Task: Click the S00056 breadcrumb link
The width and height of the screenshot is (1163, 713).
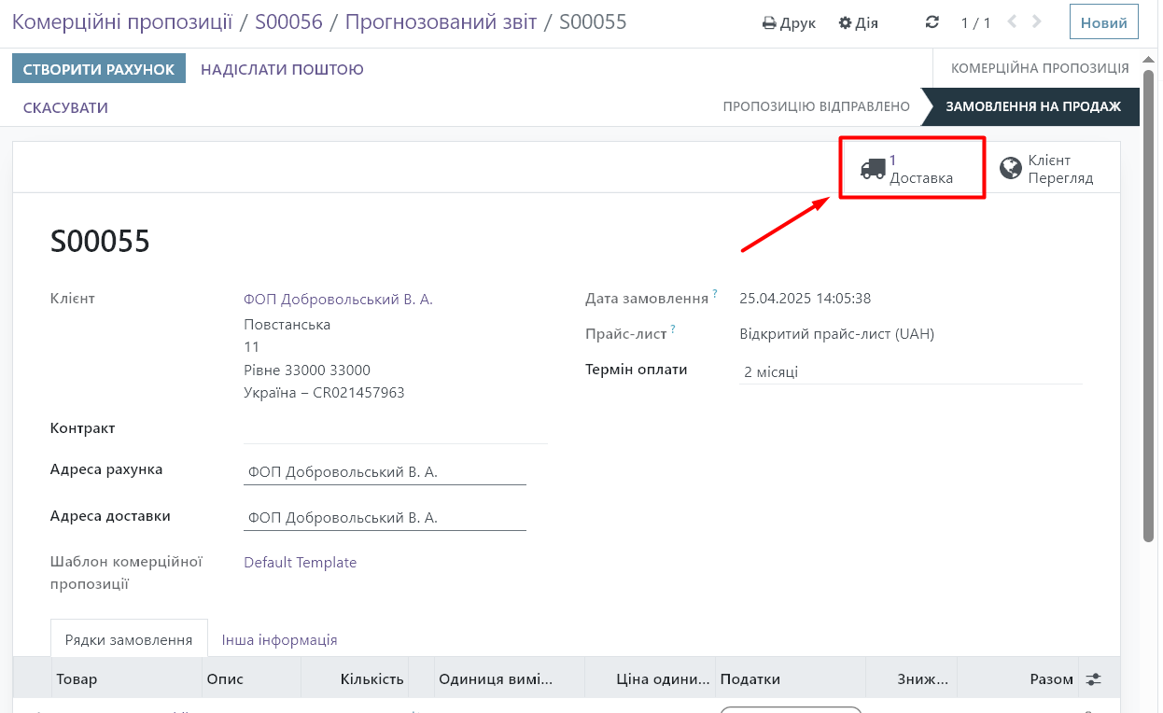Action: [288, 21]
